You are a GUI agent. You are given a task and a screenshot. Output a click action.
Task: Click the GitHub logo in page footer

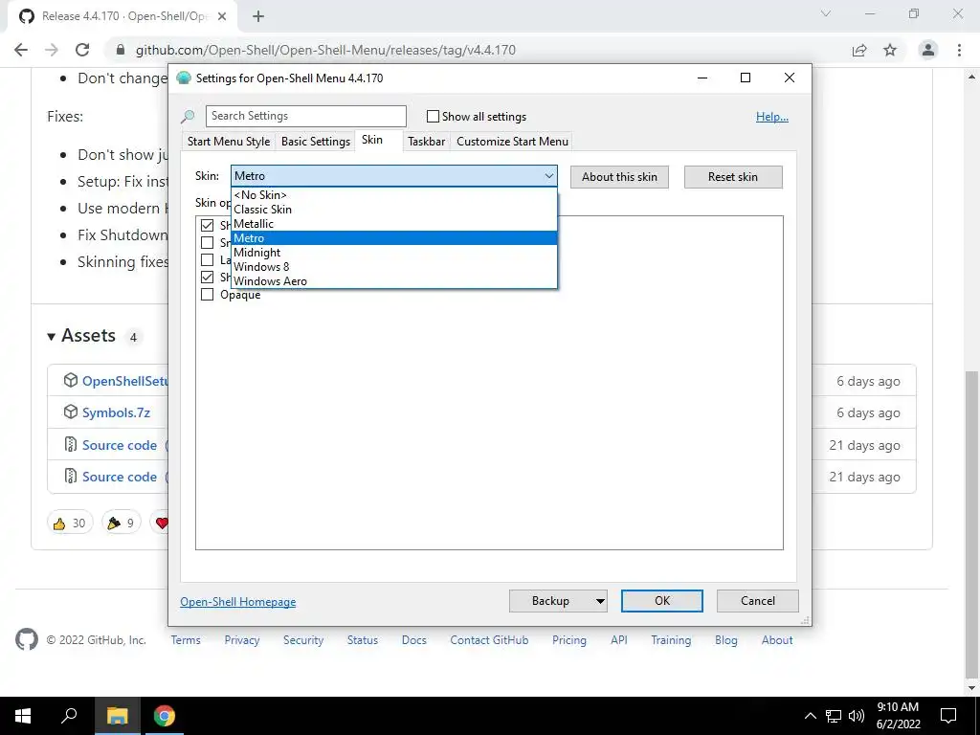point(26,639)
